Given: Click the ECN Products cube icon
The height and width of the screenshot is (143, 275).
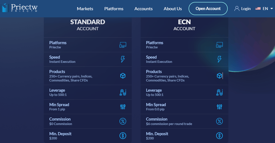Looking at the screenshot, I should coord(219,76).
